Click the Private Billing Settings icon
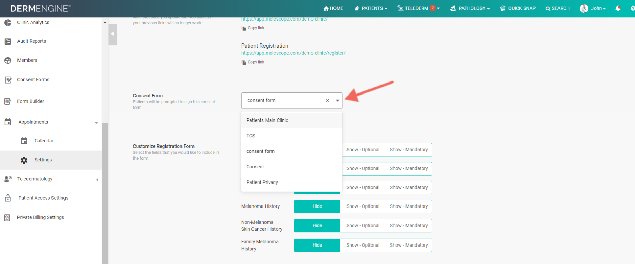This screenshot has width=635, height=264. (x=7, y=217)
